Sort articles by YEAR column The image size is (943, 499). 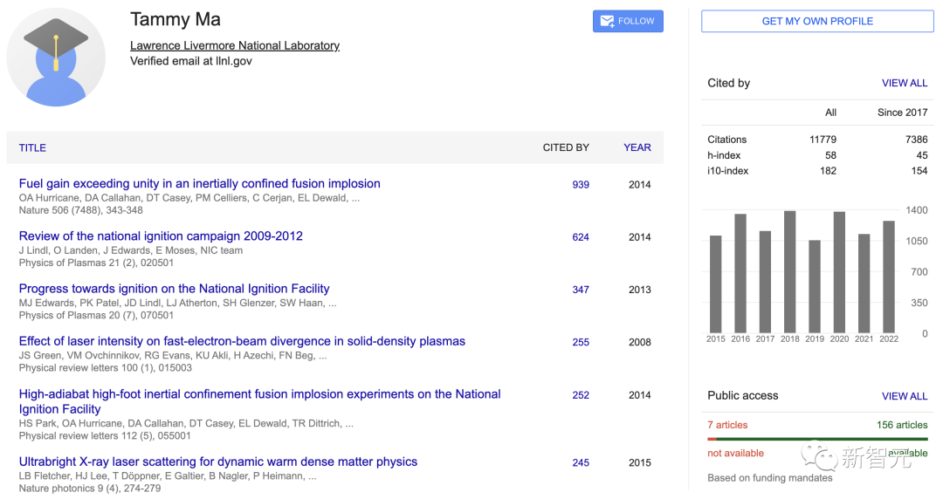637,147
